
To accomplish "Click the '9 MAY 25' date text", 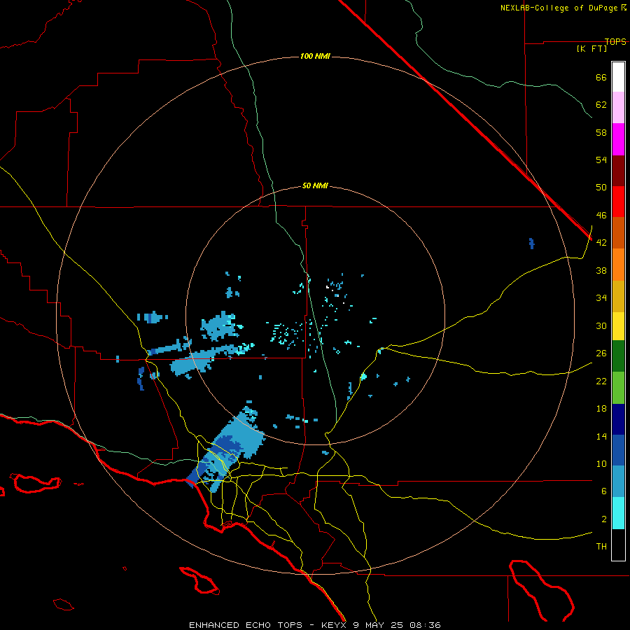I will tap(378, 625).
